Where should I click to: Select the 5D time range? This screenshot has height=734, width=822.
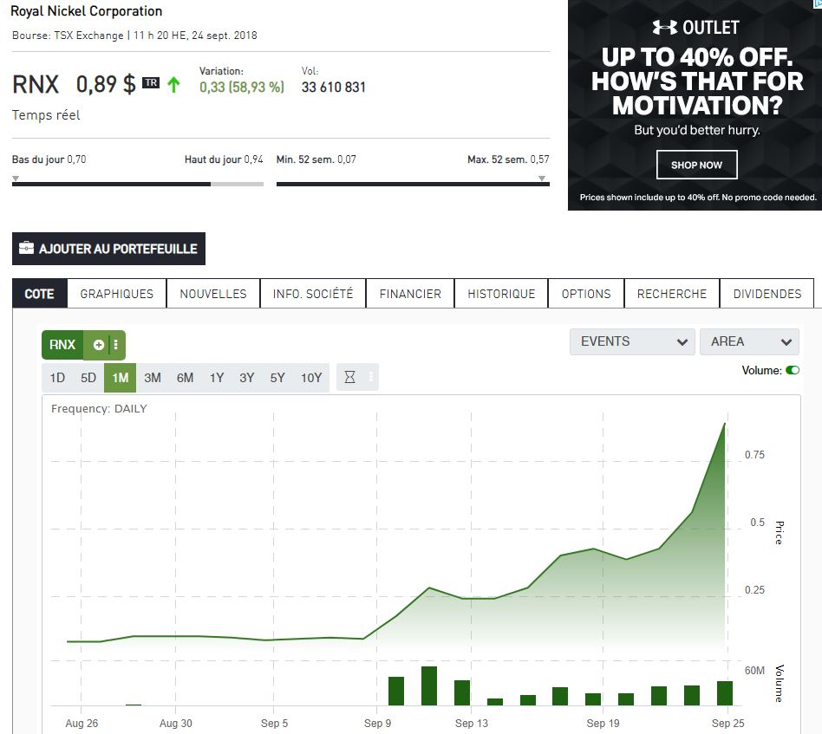coord(88,378)
